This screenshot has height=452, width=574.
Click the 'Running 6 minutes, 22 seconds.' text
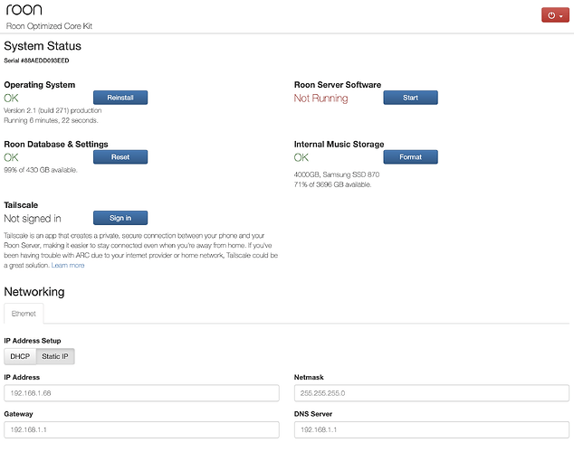[x=51, y=120]
